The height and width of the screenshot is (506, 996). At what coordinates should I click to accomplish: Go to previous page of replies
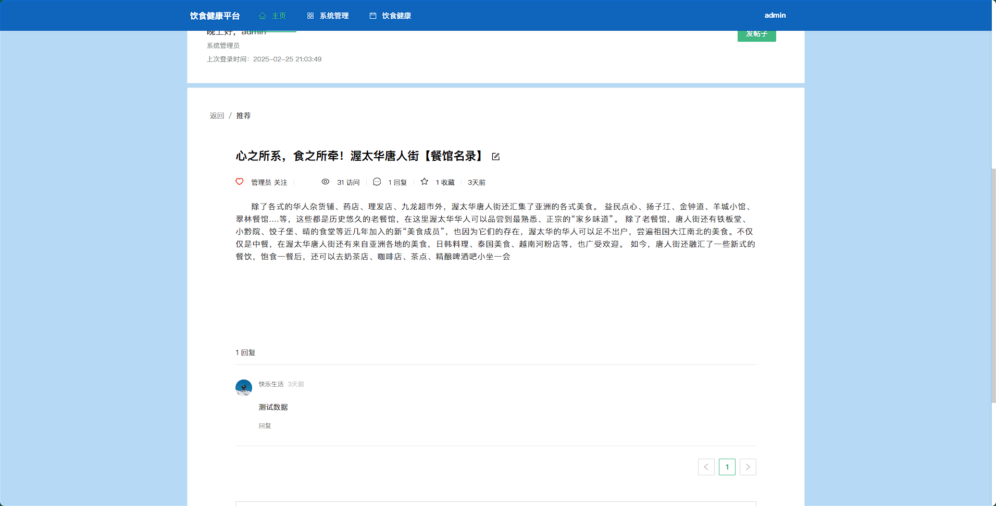706,467
